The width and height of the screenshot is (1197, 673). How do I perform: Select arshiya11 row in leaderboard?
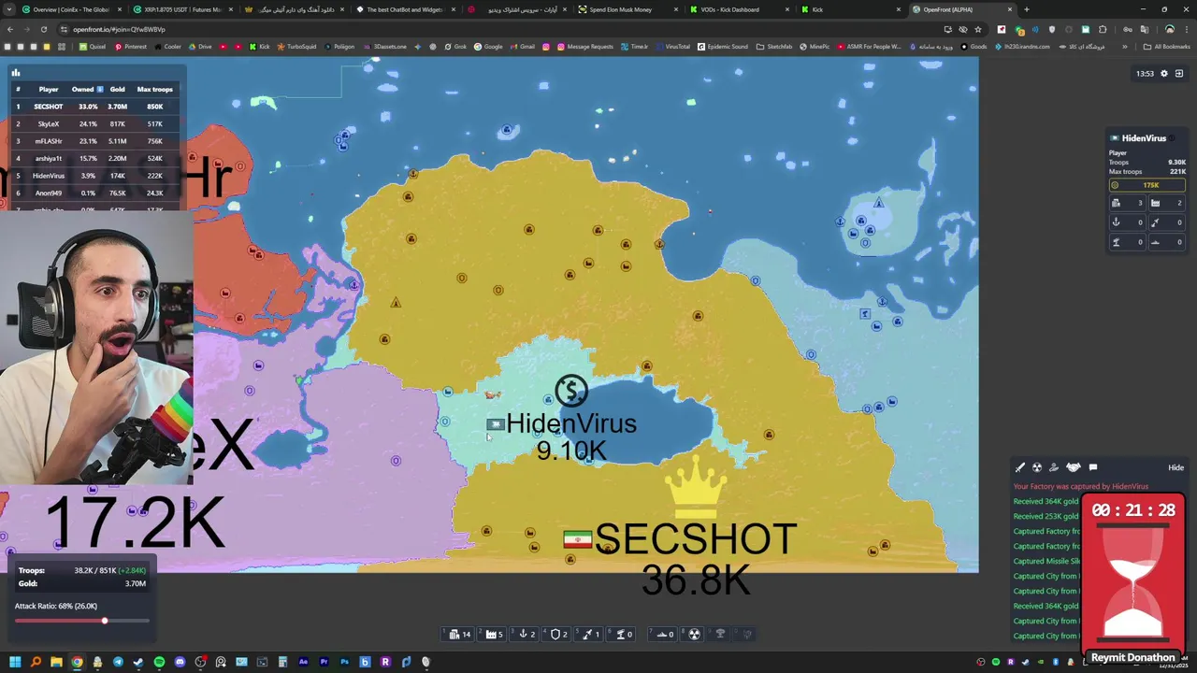97,158
